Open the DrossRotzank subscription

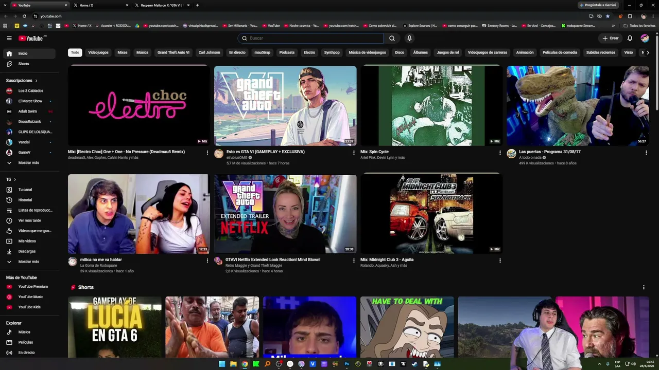pos(29,122)
